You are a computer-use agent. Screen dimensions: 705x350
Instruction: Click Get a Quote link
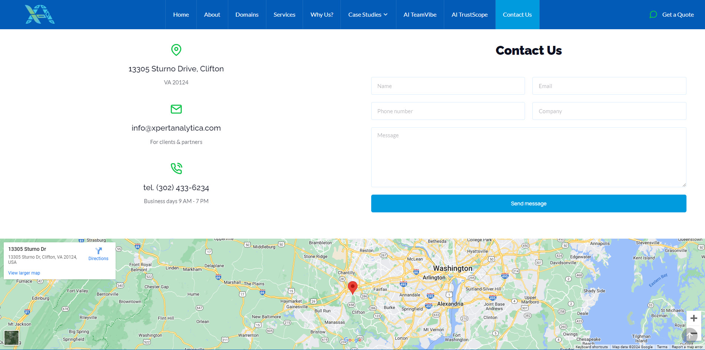point(678,14)
